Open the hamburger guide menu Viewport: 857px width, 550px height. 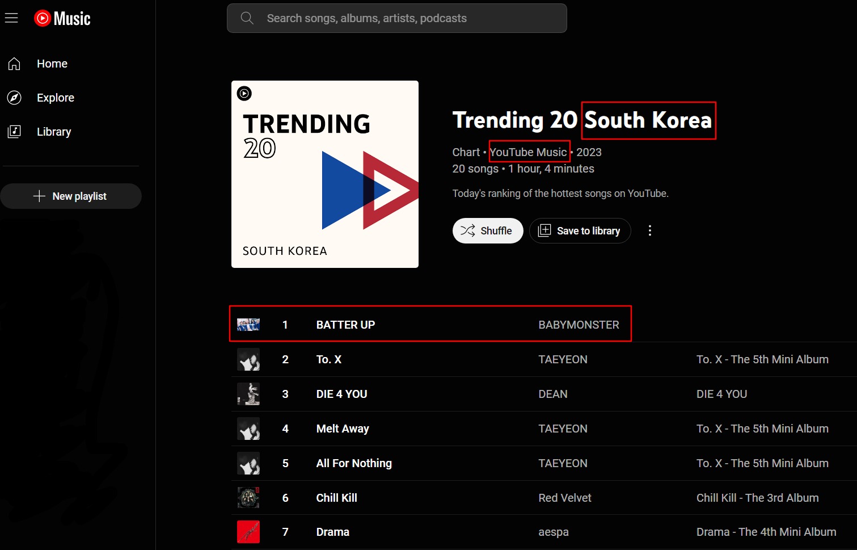(11, 18)
